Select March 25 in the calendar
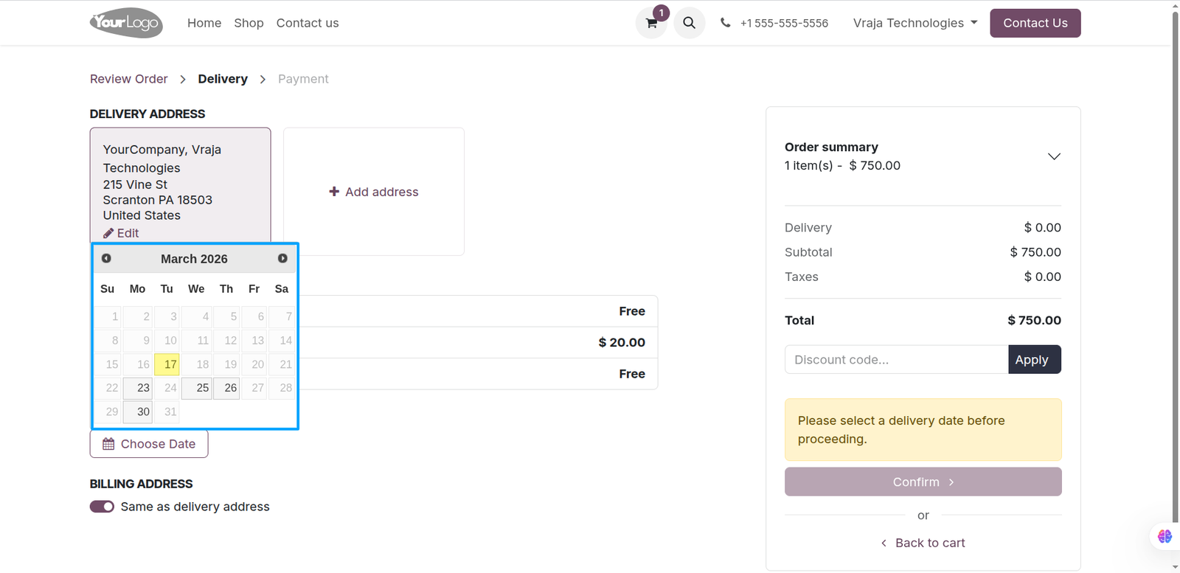 tap(197, 388)
